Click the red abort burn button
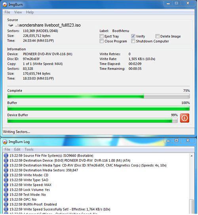 coord(185,118)
